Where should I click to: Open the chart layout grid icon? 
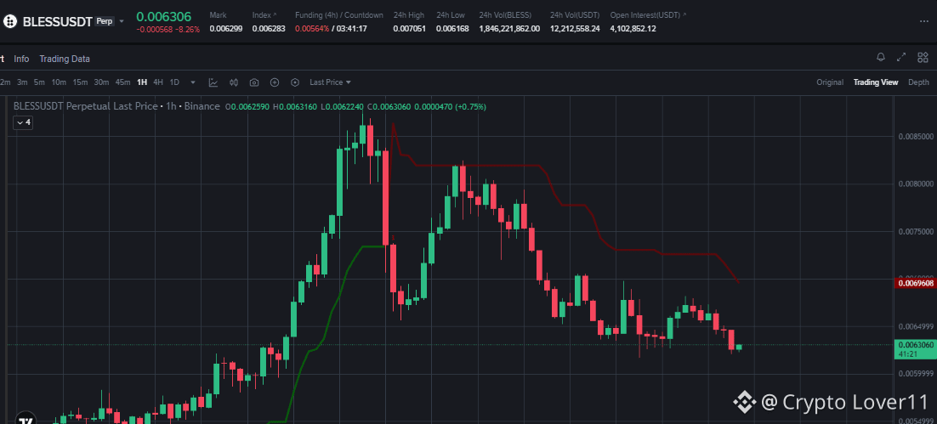pos(923,57)
